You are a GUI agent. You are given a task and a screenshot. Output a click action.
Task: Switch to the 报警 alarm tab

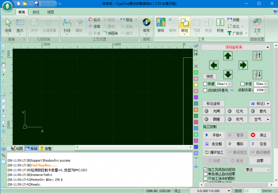click(x=45, y=148)
